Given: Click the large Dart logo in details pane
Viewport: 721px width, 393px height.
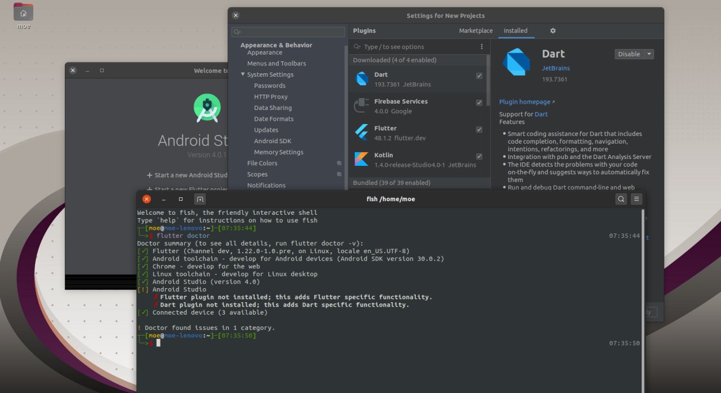Looking at the screenshot, I should 517,62.
